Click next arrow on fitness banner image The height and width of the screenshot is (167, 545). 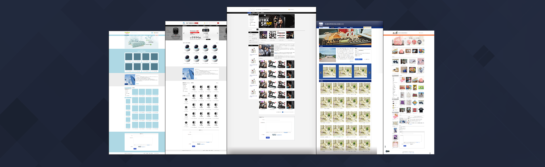point(293,21)
